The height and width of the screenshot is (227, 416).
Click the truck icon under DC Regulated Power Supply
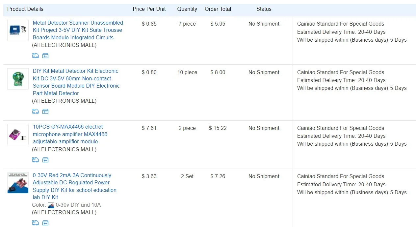point(35,223)
